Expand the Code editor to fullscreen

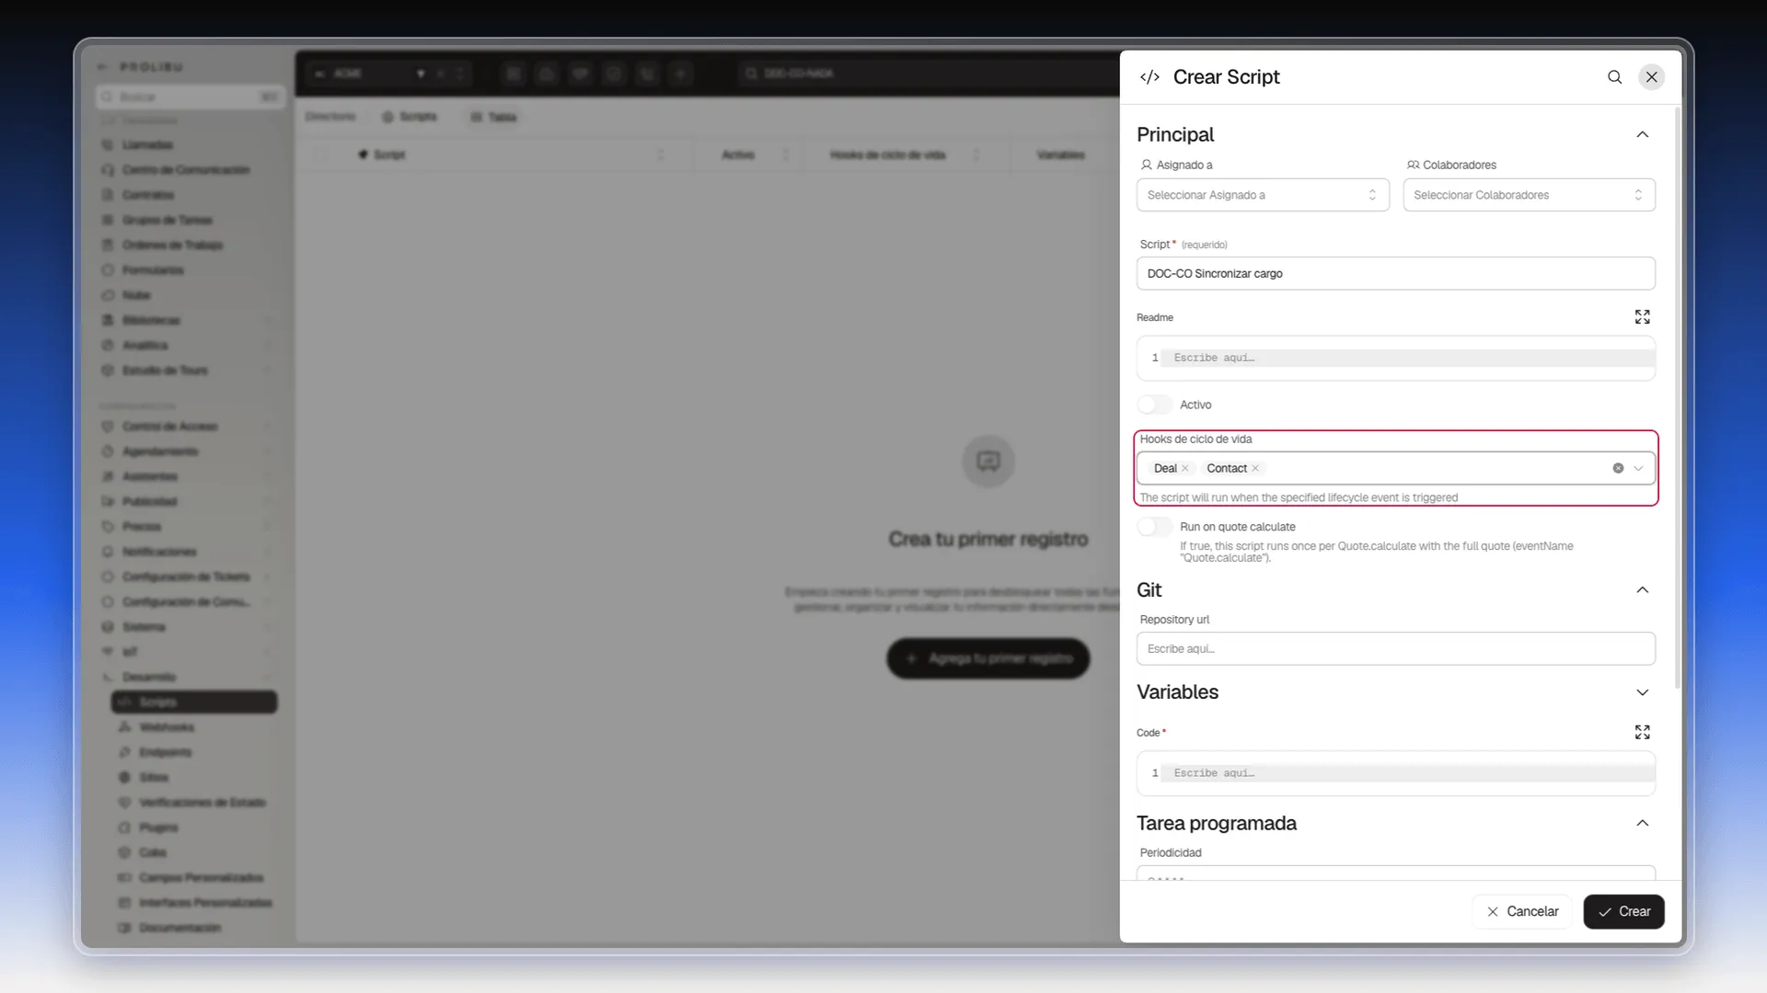pyautogui.click(x=1642, y=732)
